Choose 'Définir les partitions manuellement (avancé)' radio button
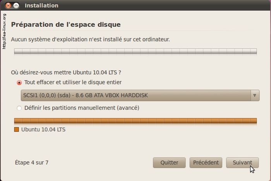 coord(19,108)
